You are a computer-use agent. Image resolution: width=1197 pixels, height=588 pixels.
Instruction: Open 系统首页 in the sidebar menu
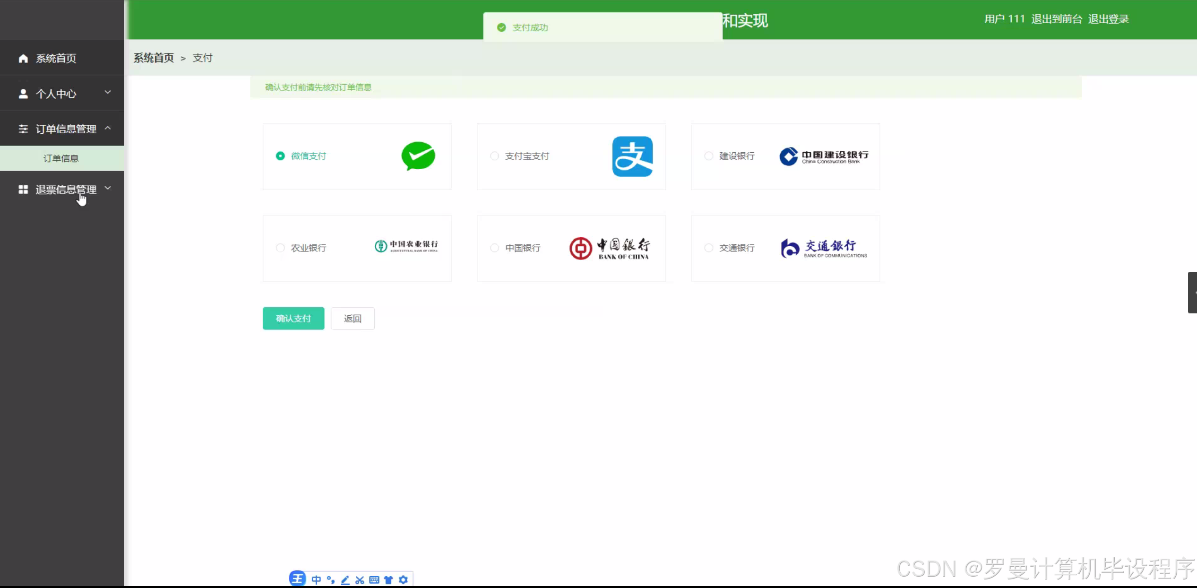56,58
